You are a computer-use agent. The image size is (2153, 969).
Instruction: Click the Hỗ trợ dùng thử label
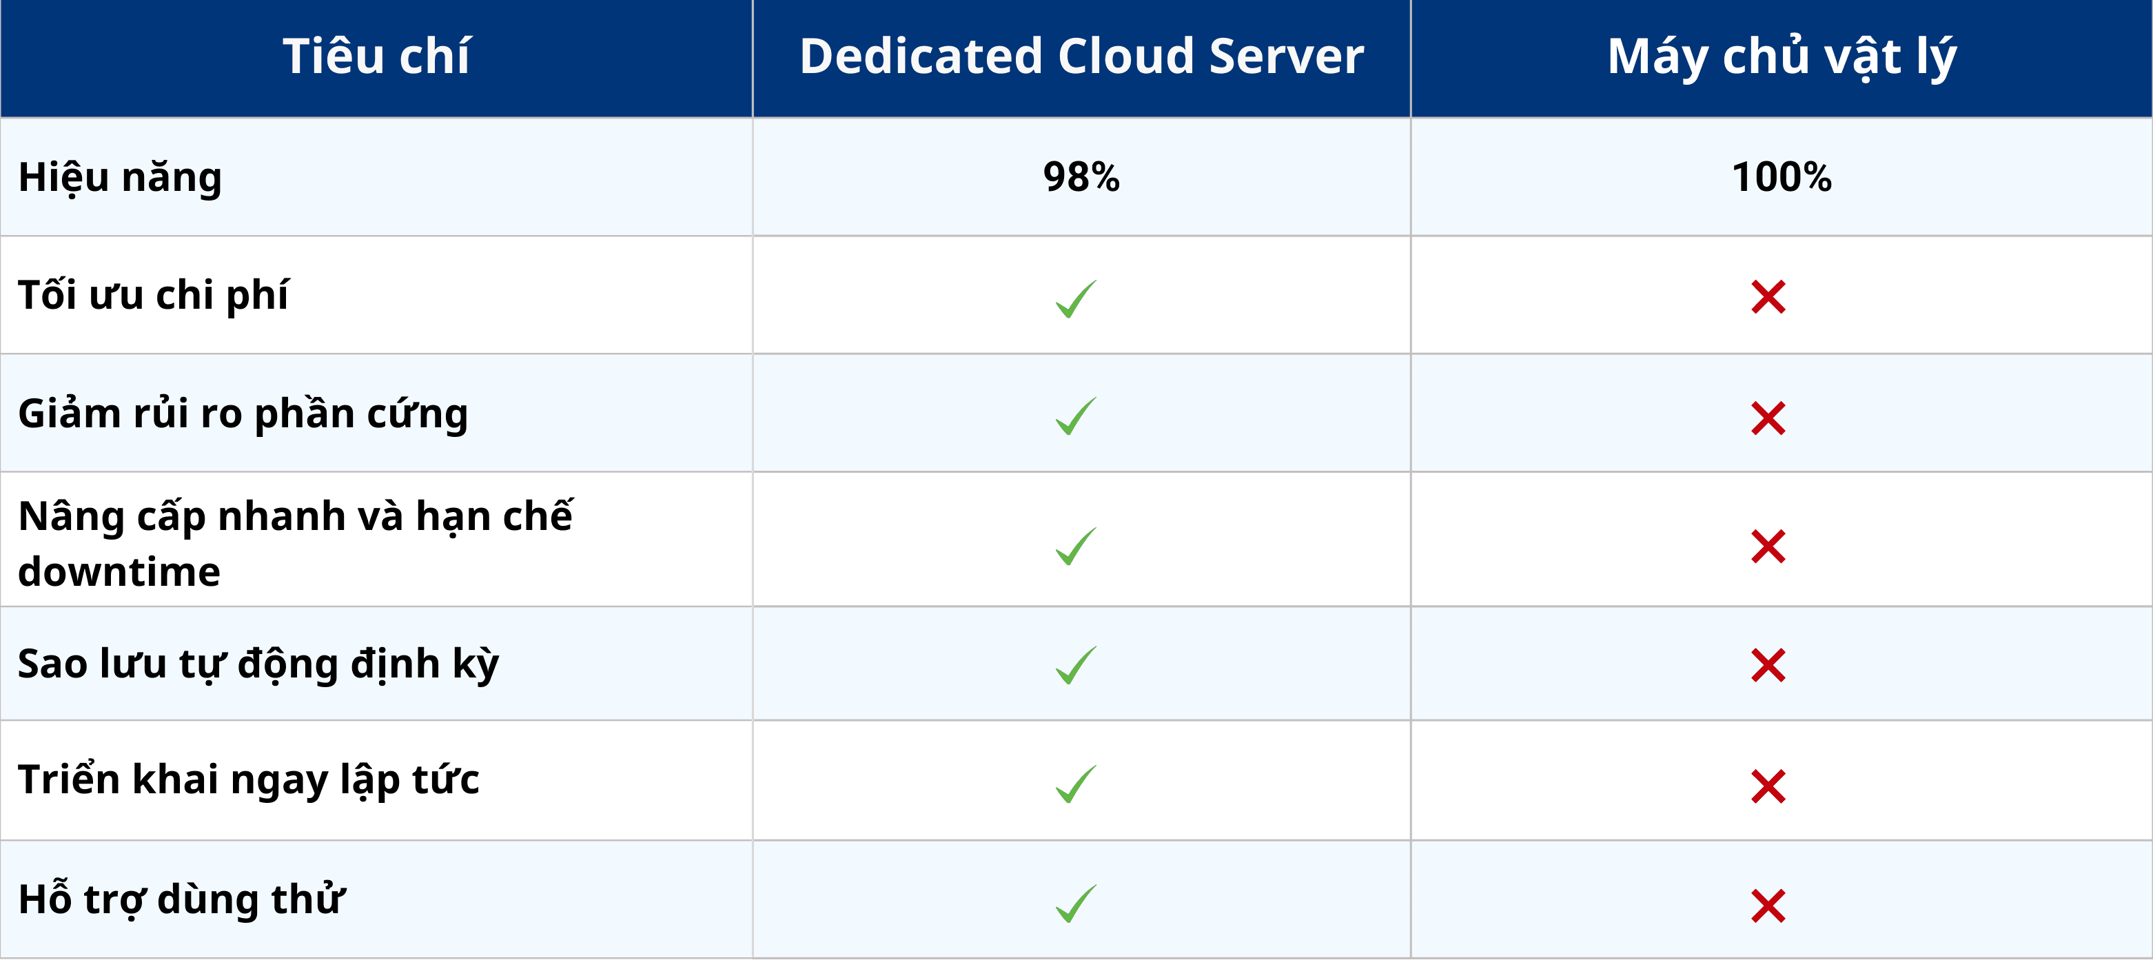pyautogui.click(x=181, y=899)
